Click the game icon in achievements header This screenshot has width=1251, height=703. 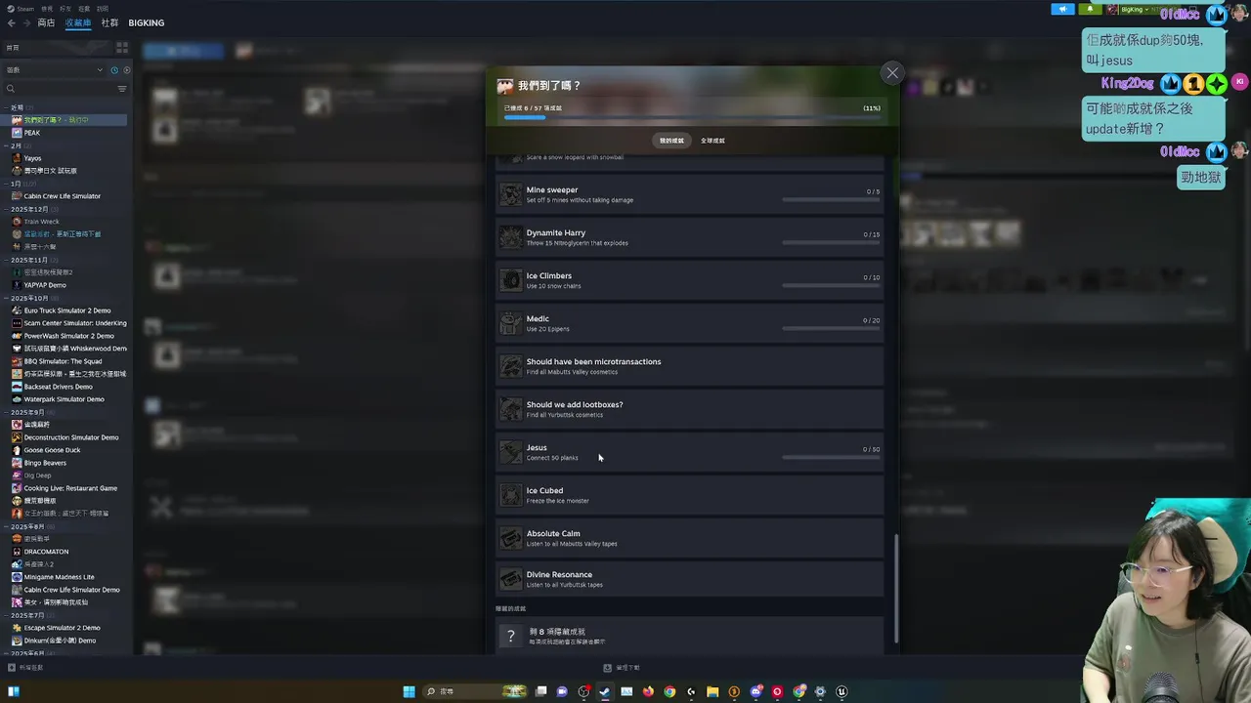point(505,86)
